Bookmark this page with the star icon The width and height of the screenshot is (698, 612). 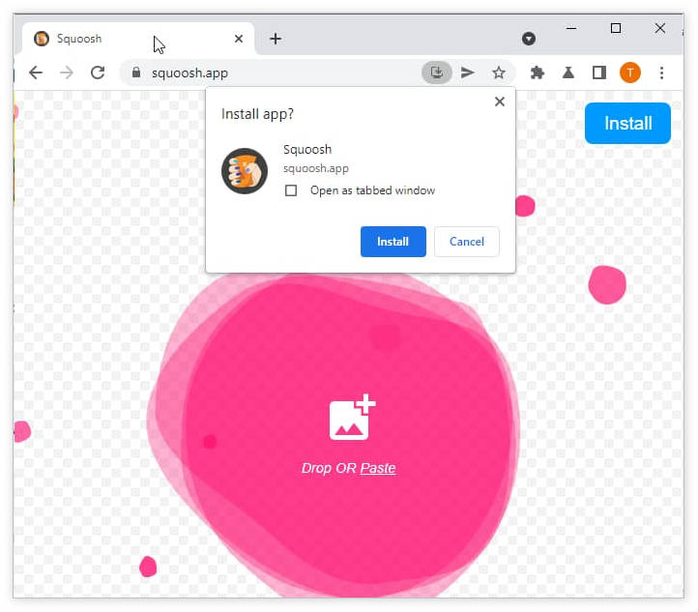499,73
